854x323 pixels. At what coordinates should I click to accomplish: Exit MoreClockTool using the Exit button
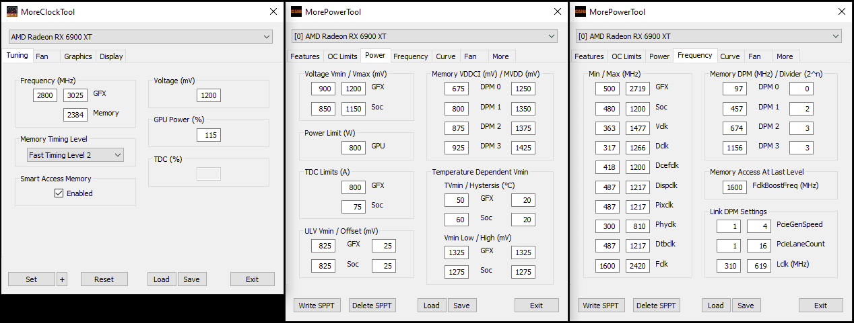tap(253, 279)
